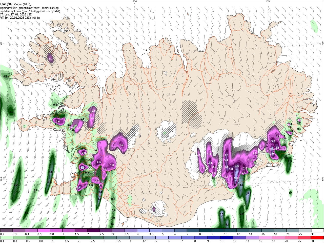Viewport: 324px width, 243px height.
Task: Click the "4.8" precipitation value on the map
Action: pos(241,185)
